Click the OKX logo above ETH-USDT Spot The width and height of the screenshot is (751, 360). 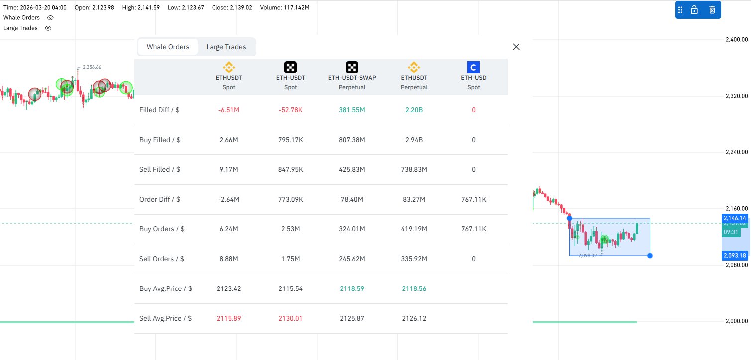(290, 67)
